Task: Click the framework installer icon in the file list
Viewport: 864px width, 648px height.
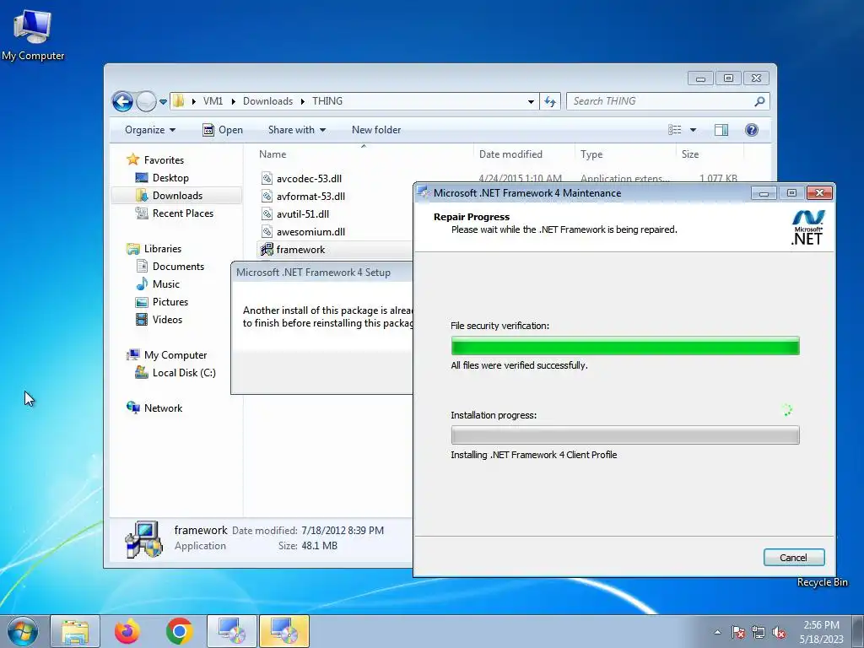Action: tap(267, 250)
